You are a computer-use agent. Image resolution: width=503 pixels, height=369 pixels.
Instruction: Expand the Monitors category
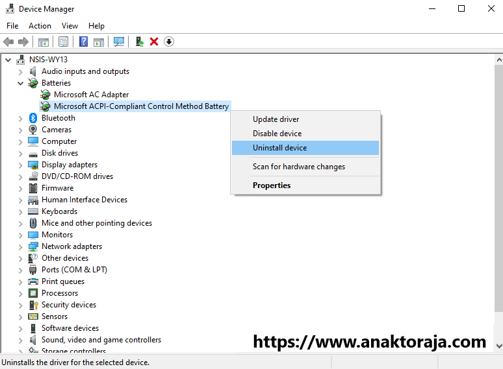pos(21,235)
